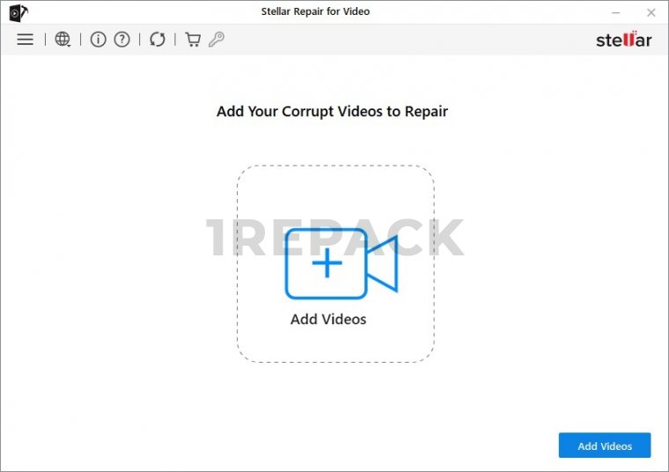Open the hamburger main menu
The height and width of the screenshot is (472, 669).
coord(25,40)
